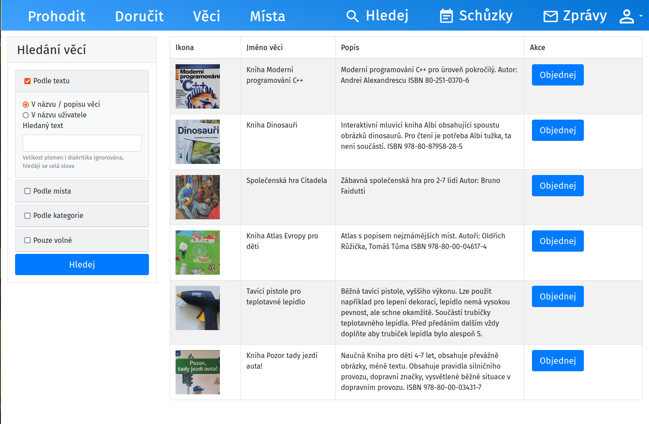Click the Hledaný text input field
The height and width of the screenshot is (424, 649).
click(x=82, y=143)
